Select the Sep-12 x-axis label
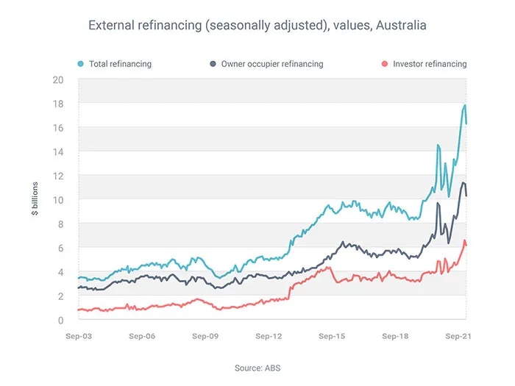This screenshot has width=515, height=386. (269, 335)
